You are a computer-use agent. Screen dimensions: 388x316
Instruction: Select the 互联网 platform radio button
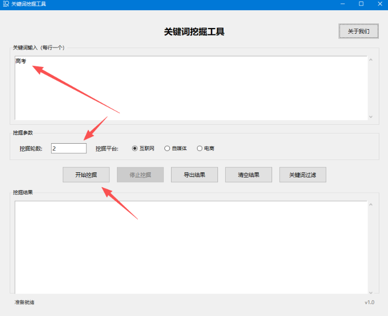point(135,149)
